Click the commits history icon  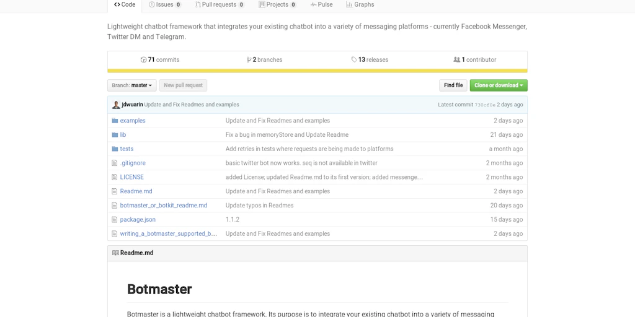(x=143, y=60)
